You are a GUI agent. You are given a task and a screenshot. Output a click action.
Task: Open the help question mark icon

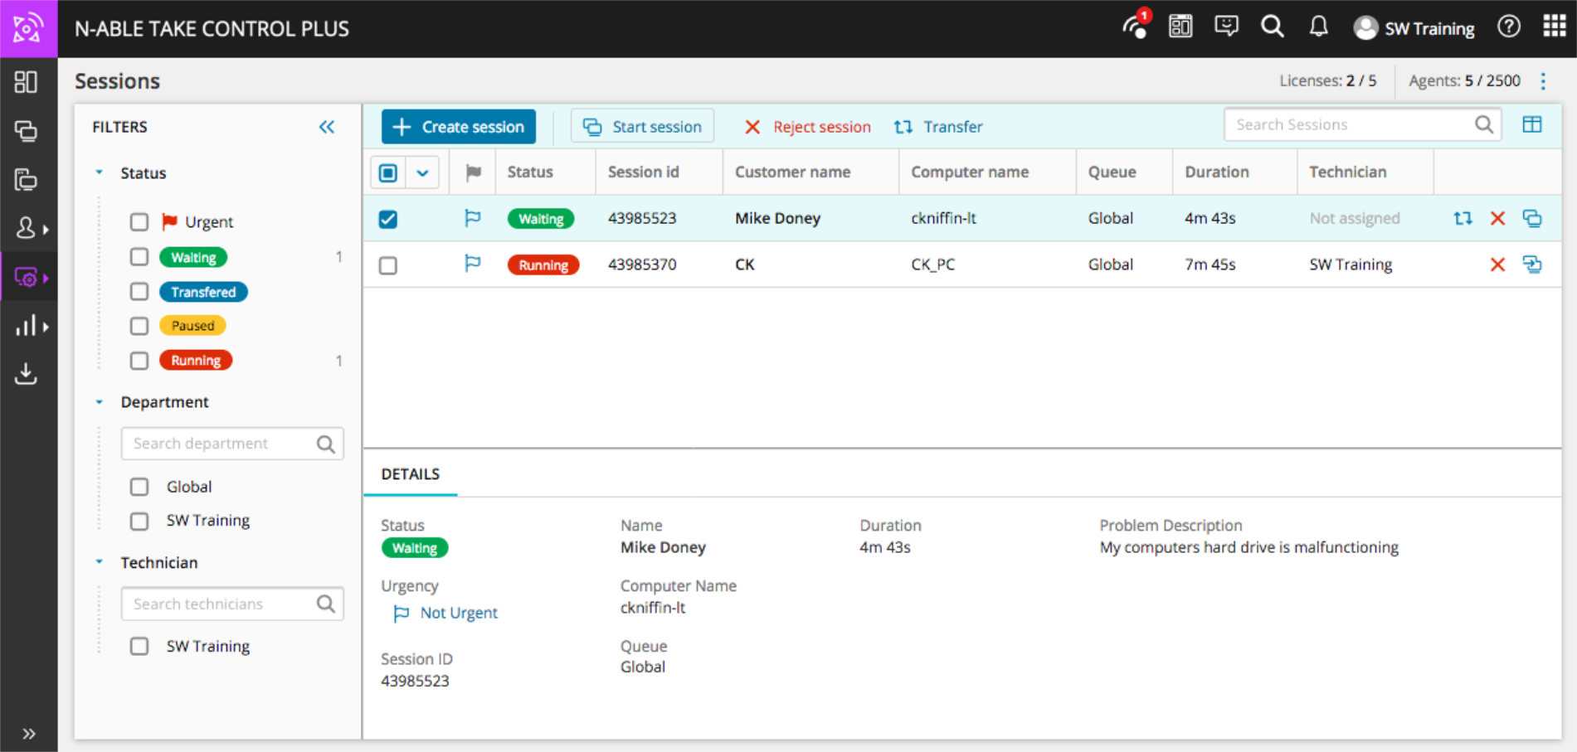click(x=1509, y=27)
